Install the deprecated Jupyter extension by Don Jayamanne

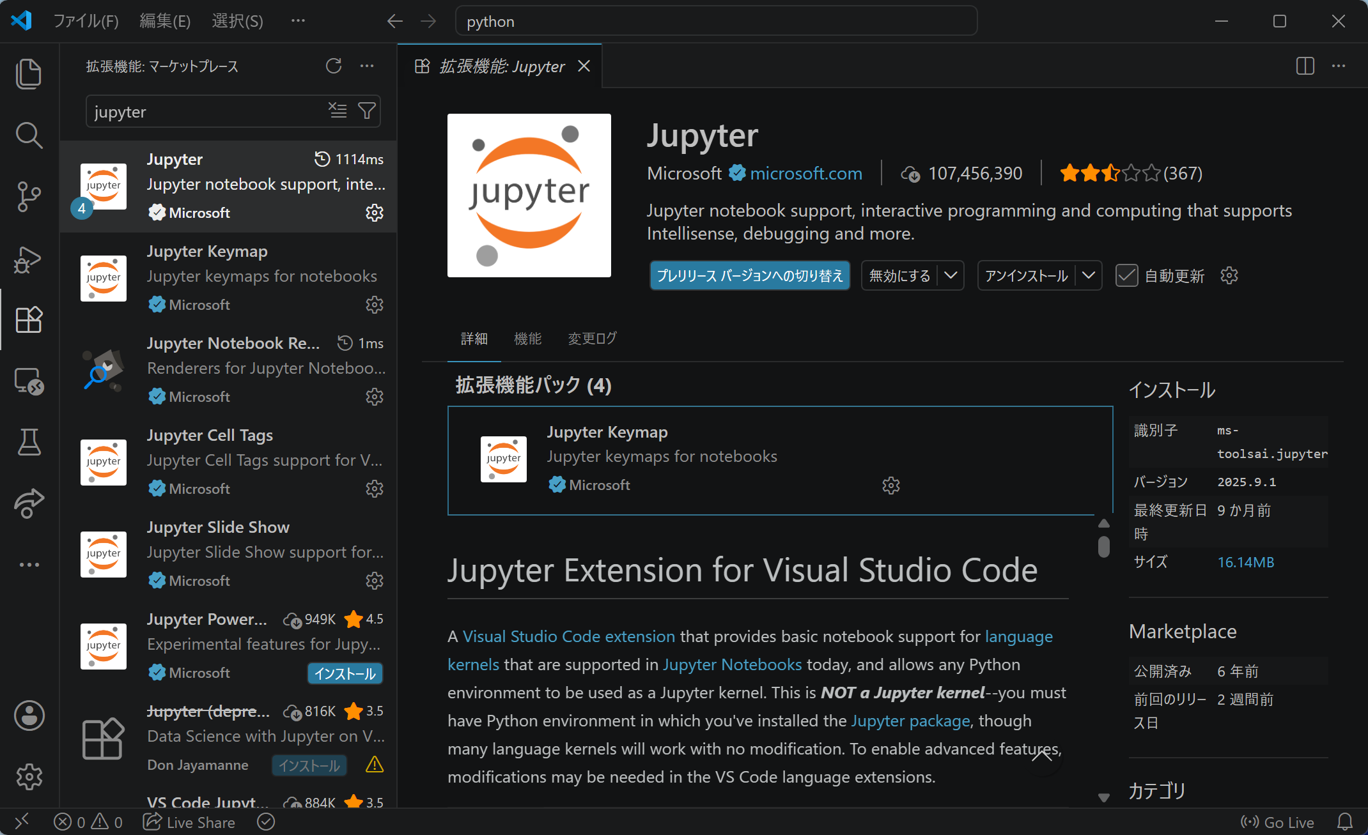click(x=309, y=765)
